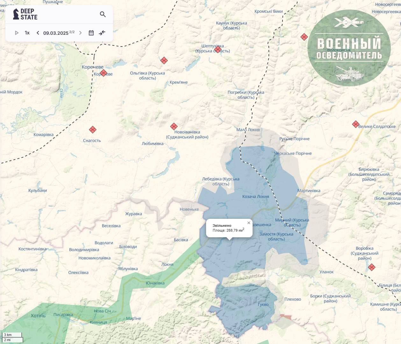Image resolution: width=401 pixels, height=344 pixels.
Task: Click the Володимирівка label
Action: (84, 249)
